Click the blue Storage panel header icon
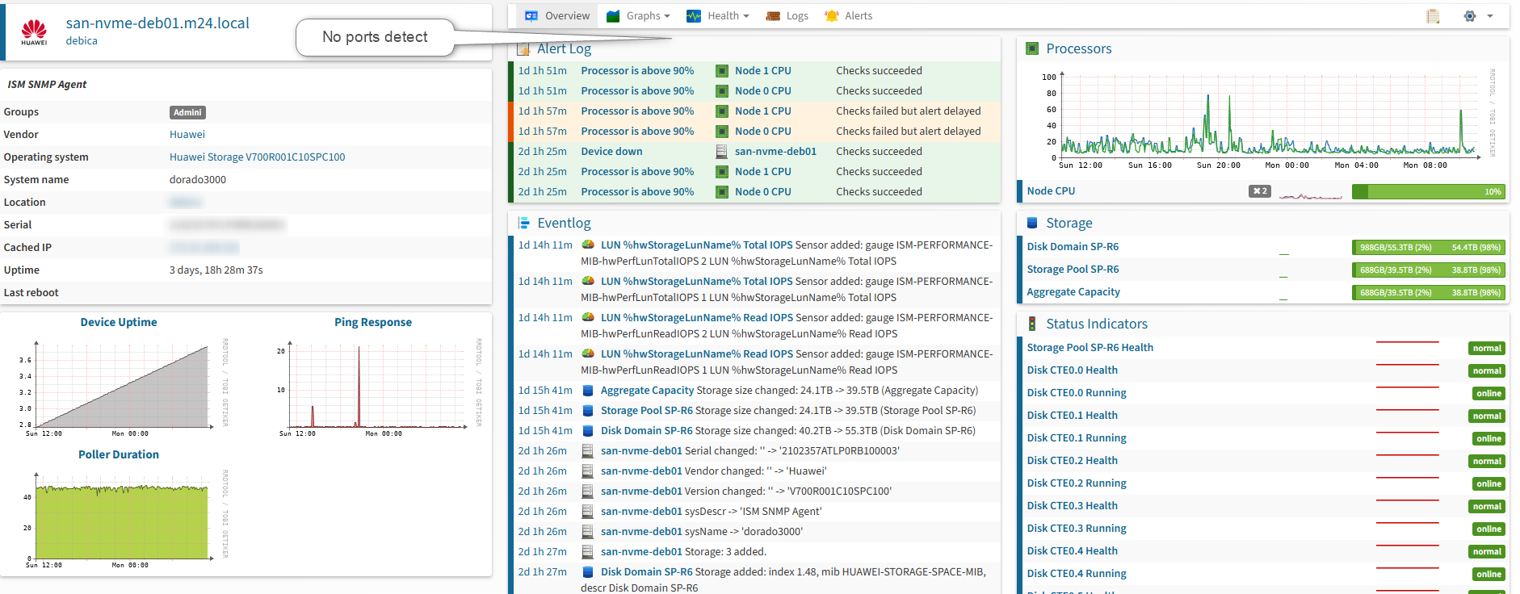Screen dimensions: 1520x594 (x=1031, y=224)
